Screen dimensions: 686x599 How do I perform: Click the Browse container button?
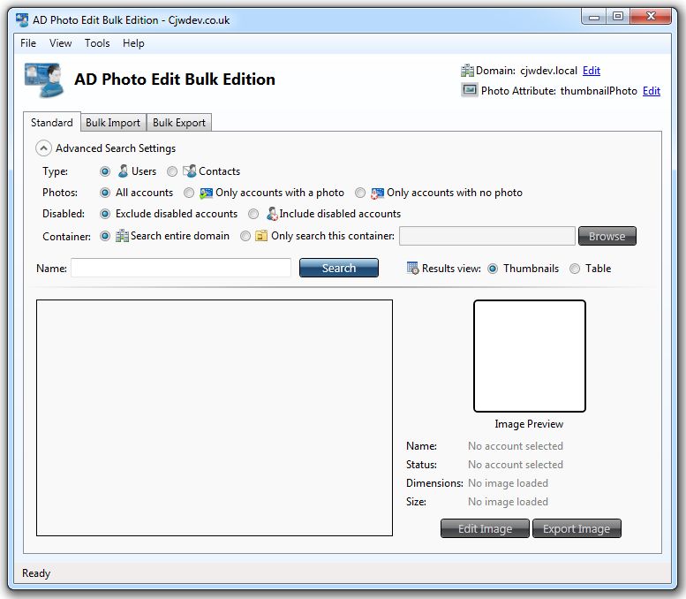[607, 236]
